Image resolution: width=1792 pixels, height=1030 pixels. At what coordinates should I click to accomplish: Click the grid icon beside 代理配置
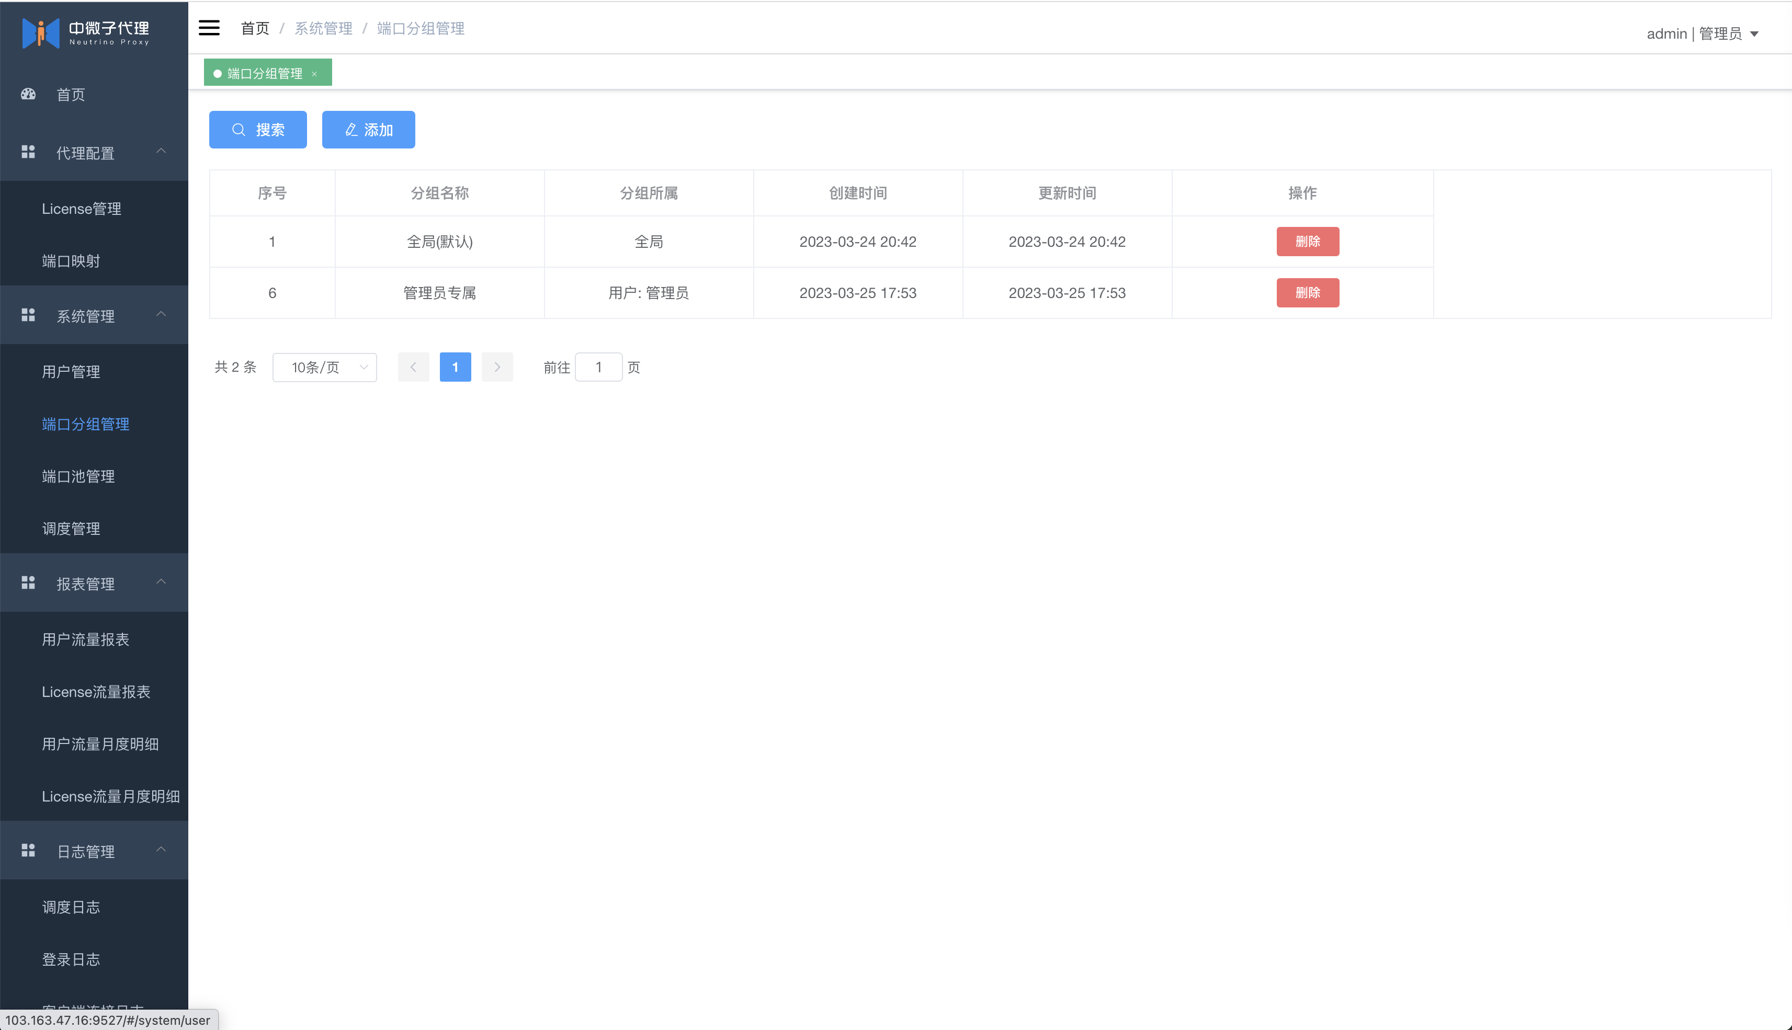(x=28, y=152)
